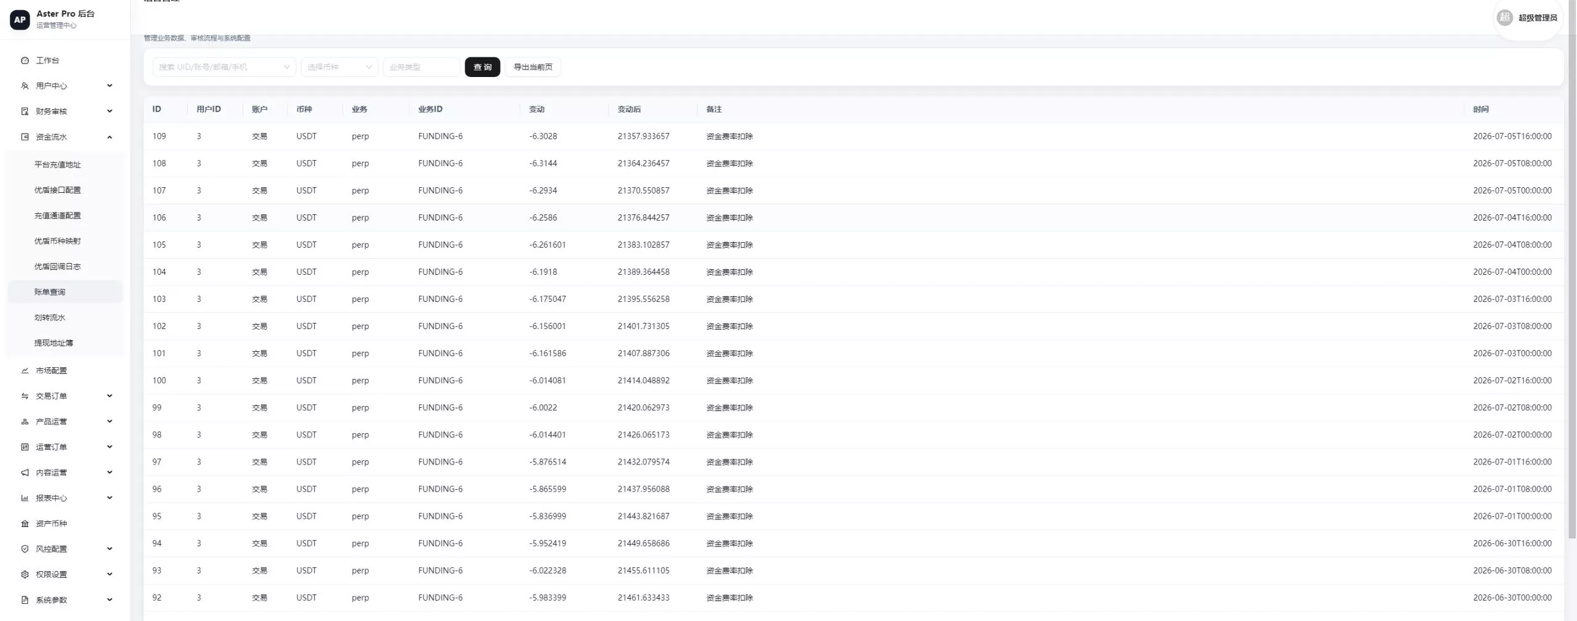Image resolution: width=1577 pixels, height=621 pixels.
Task: Click balance 21414.048892 in row 100
Action: (x=643, y=380)
